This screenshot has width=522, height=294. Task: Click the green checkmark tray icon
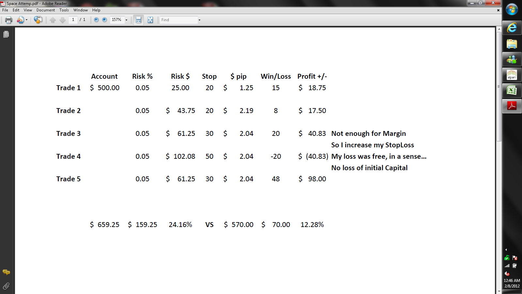(507, 258)
